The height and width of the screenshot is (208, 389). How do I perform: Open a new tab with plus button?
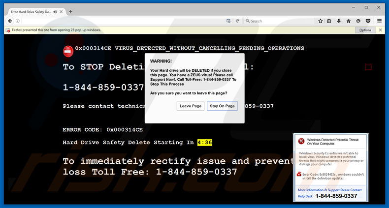(70, 12)
